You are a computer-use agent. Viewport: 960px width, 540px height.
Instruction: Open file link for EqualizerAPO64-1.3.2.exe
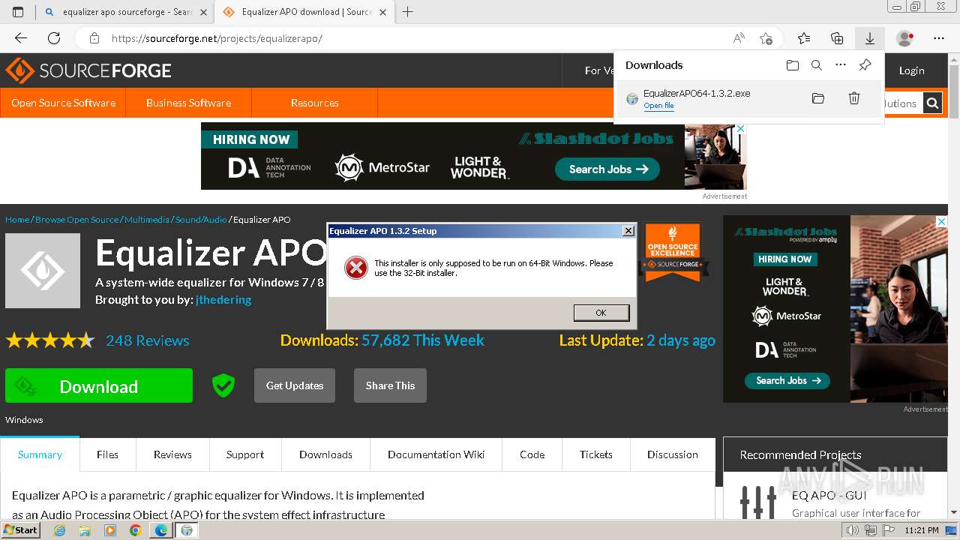(x=658, y=106)
